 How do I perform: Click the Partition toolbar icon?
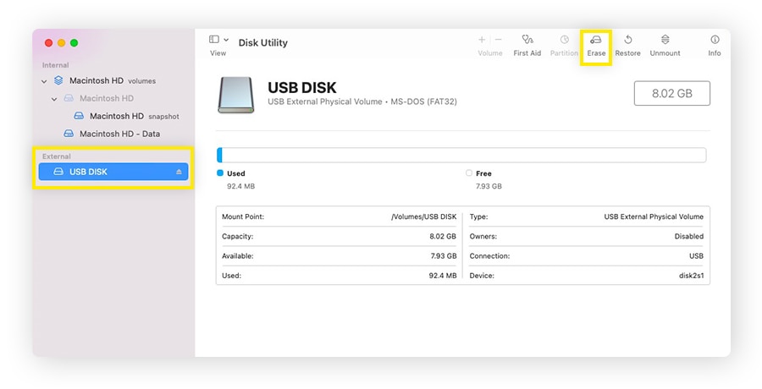click(x=564, y=40)
